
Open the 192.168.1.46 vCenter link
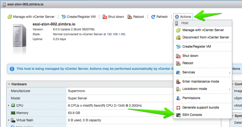(x=115, y=34)
